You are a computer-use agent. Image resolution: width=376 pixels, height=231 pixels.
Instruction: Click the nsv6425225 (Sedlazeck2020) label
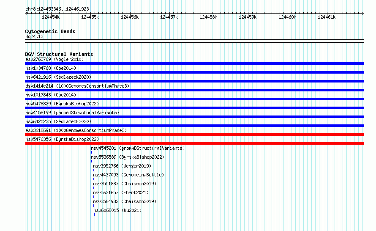[58, 121]
